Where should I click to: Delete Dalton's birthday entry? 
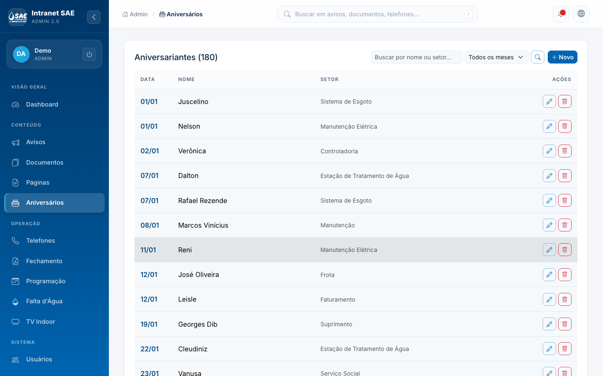pyautogui.click(x=565, y=176)
